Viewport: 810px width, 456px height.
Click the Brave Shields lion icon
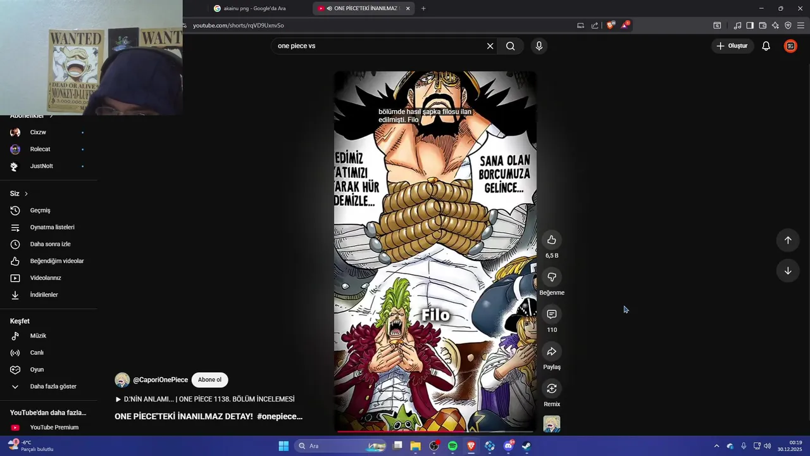coord(610,25)
